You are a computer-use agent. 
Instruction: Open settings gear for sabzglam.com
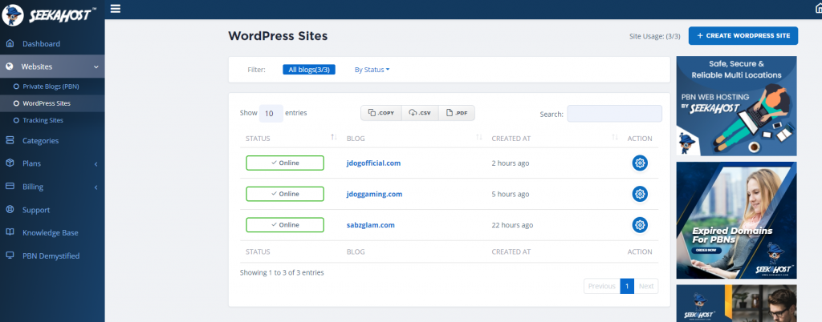640,225
